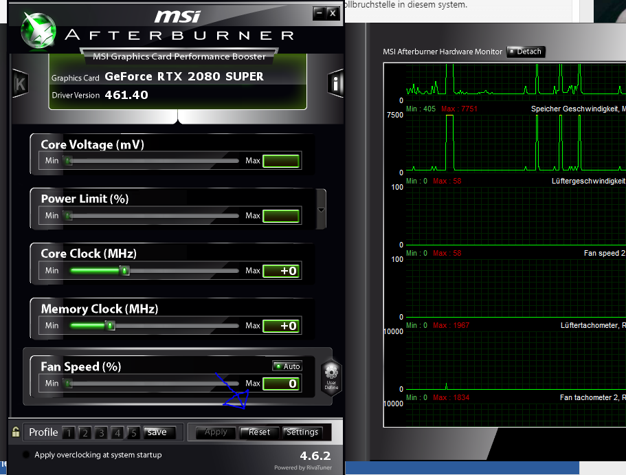Toggle the profile lock padlock icon
The height and width of the screenshot is (475, 626).
[x=16, y=432]
